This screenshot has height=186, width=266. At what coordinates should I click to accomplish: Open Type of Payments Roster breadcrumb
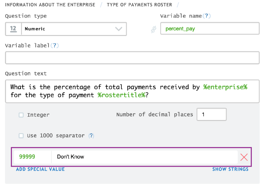point(139,5)
